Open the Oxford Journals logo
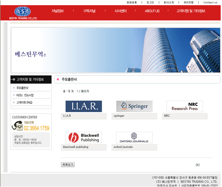The width and height of the screenshot is (222, 187). pyautogui.click(x=134, y=137)
